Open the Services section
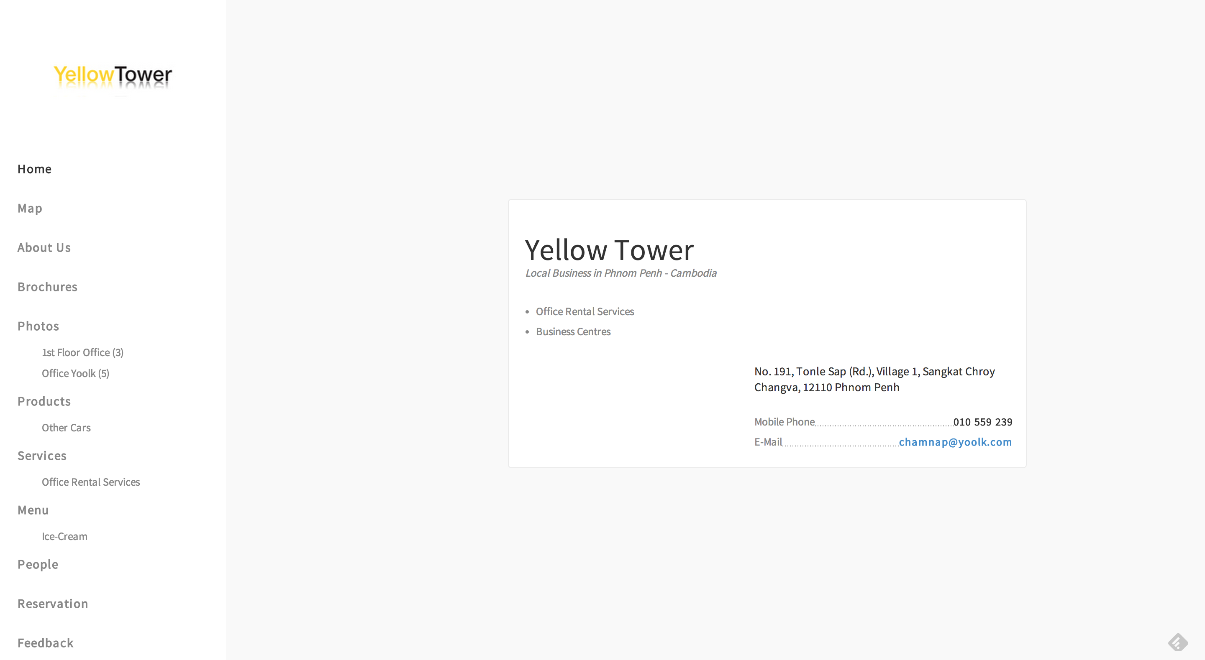The height and width of the screenshot is (660, 1205). [x=42, y=455]
